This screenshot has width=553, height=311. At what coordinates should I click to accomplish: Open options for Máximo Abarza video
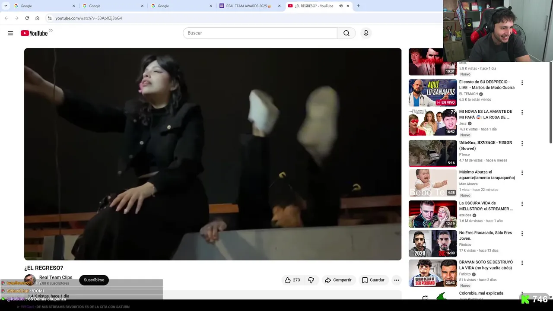pos(522,173)
